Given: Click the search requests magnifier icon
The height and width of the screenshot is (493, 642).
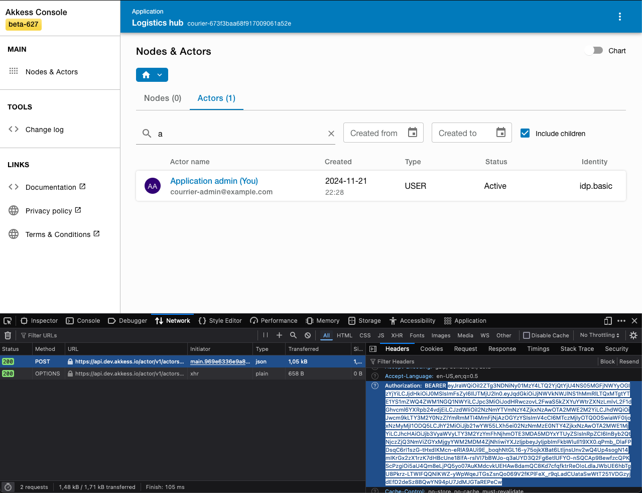Looking at the screenshot, I should [x=293, y=335].
